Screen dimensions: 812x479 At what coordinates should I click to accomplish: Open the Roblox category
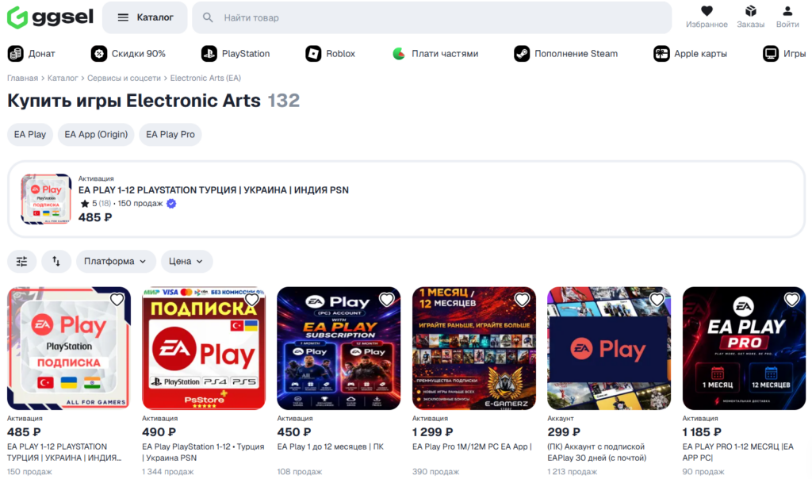pyautogui.click(x=331, y=53)
